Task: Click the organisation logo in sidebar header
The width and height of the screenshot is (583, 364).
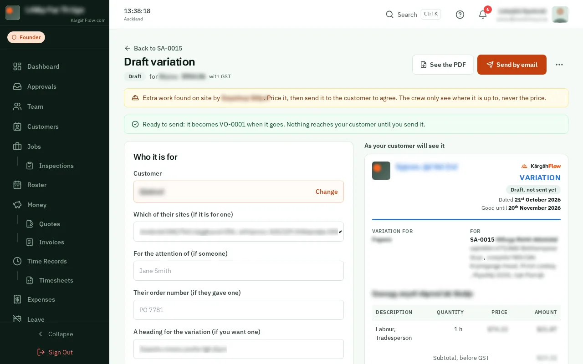Action: 13,13
